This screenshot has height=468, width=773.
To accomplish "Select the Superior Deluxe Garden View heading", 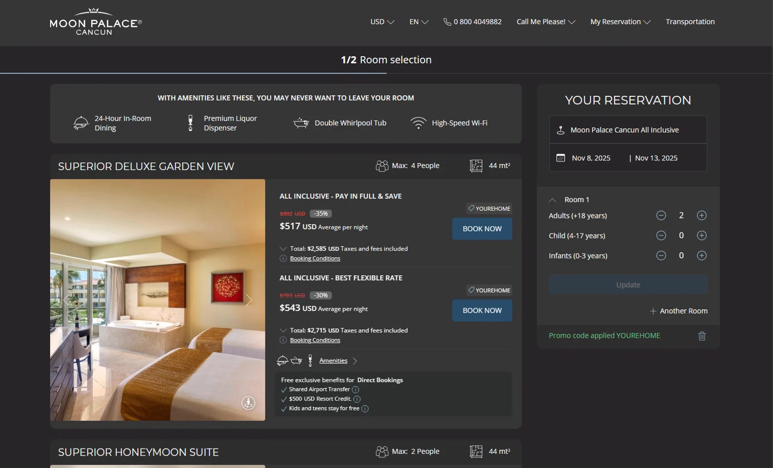I will pos(146,166).
